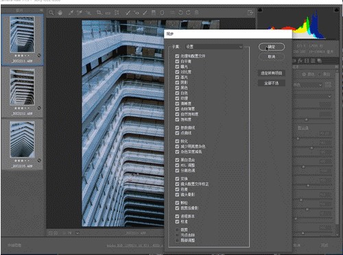Image resolution: width=343 pixels, height=255 pixels.
Task: Select the Color Sampler tool
Action: click(x=80, y=13)
